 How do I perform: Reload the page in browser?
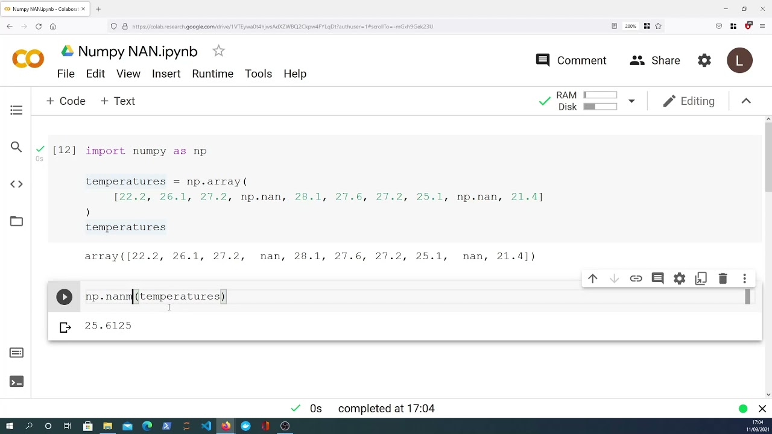[39, 27]
